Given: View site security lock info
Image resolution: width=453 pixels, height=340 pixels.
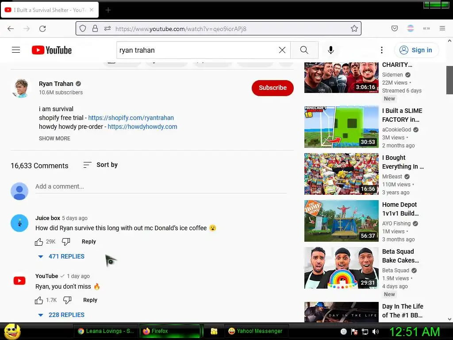Looking at the screenshot, I should (x=95, y=29).
